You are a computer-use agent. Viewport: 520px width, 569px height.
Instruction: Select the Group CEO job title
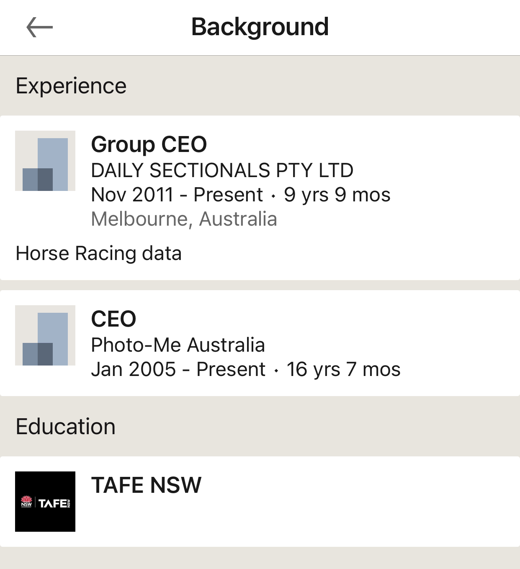(149, 144)
